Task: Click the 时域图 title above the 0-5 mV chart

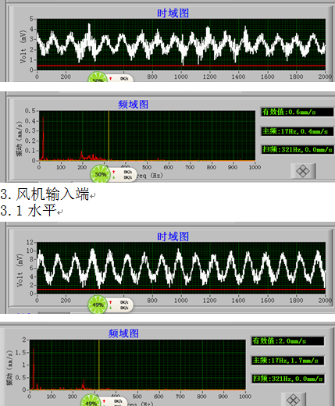Action: tap(173, 13)
